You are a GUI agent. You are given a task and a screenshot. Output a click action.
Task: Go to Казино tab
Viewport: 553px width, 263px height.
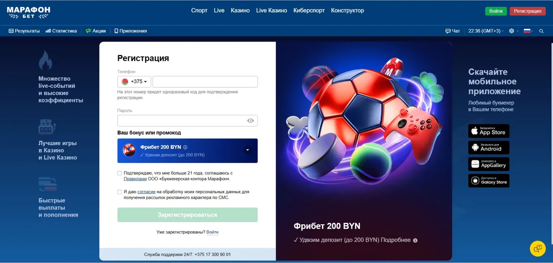pos(240,11)
